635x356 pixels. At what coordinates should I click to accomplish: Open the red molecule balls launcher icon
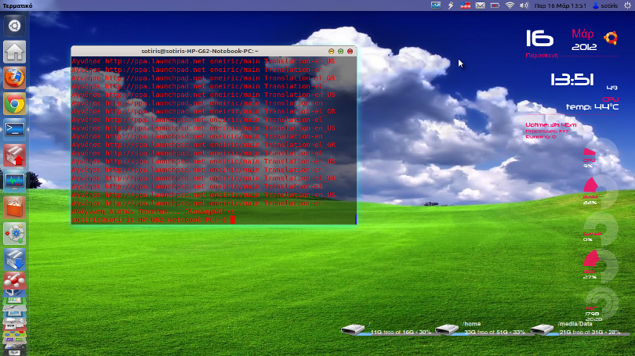(15, 280)
